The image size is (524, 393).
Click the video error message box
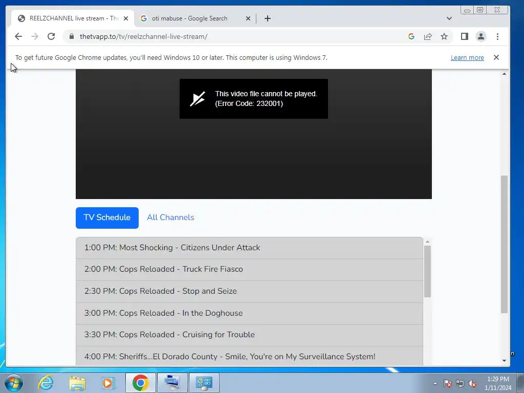[x=254, y=99]
